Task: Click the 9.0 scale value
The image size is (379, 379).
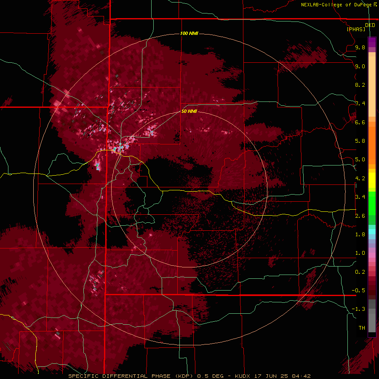Action: pyautogui.click(x=360, y=66)
